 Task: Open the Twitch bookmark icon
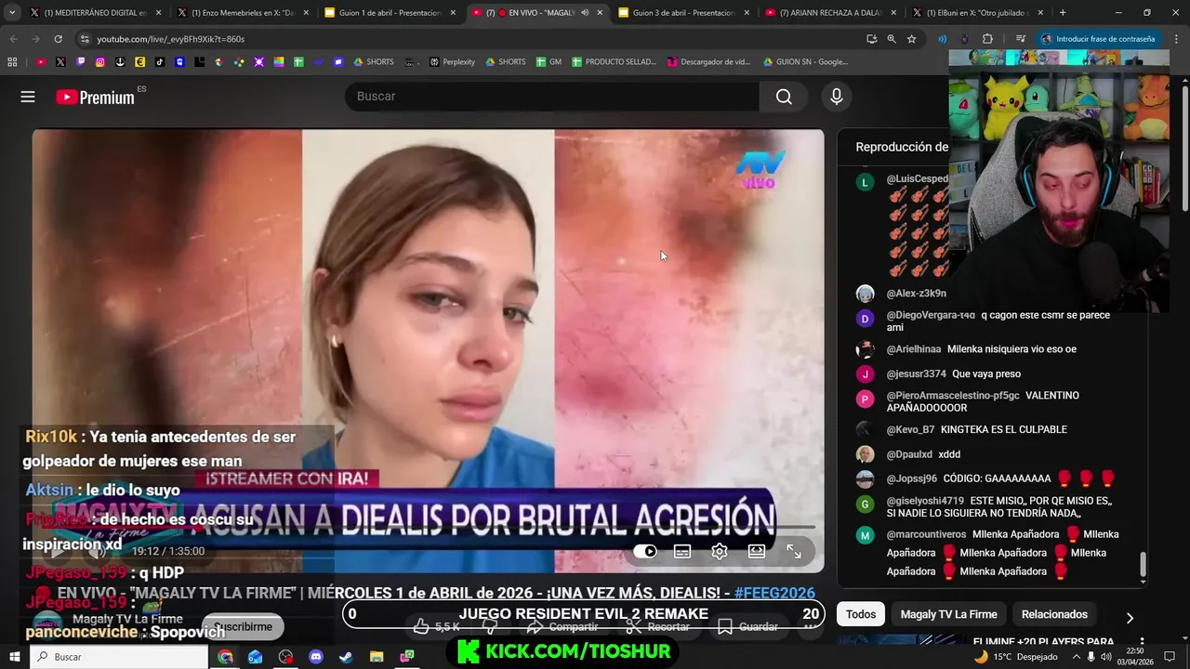[81, 62]
